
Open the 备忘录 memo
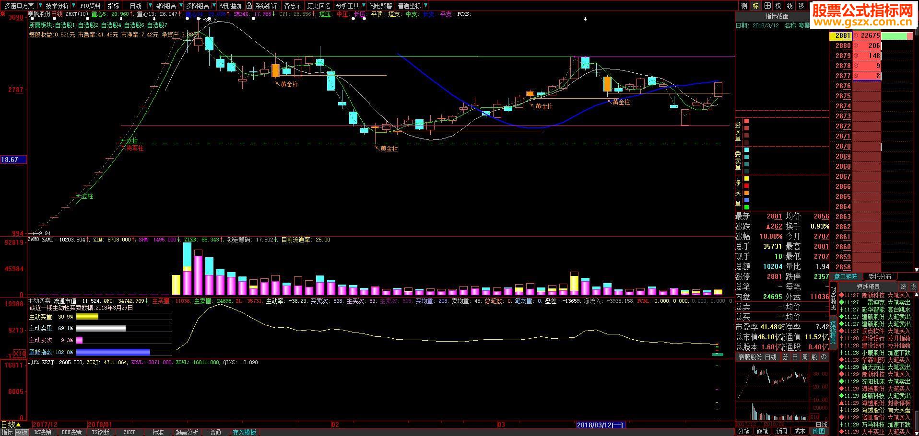pyautogui.click(x=293, y=6)
